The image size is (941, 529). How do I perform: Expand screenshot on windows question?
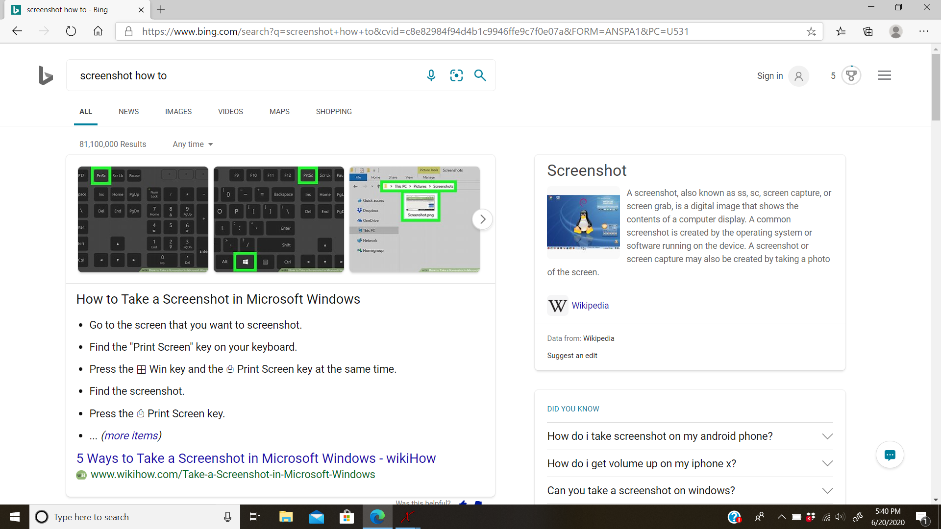[x=827, y=491]
